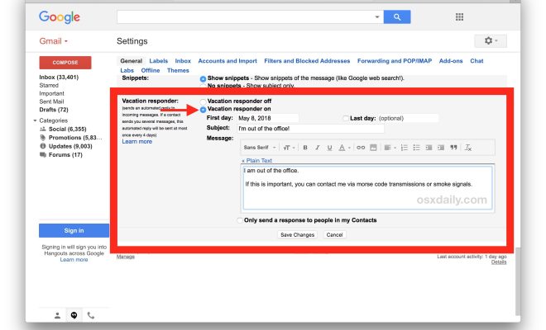Select Vacation responder off
Screen dimensions: 546x330
coord(203,101)
